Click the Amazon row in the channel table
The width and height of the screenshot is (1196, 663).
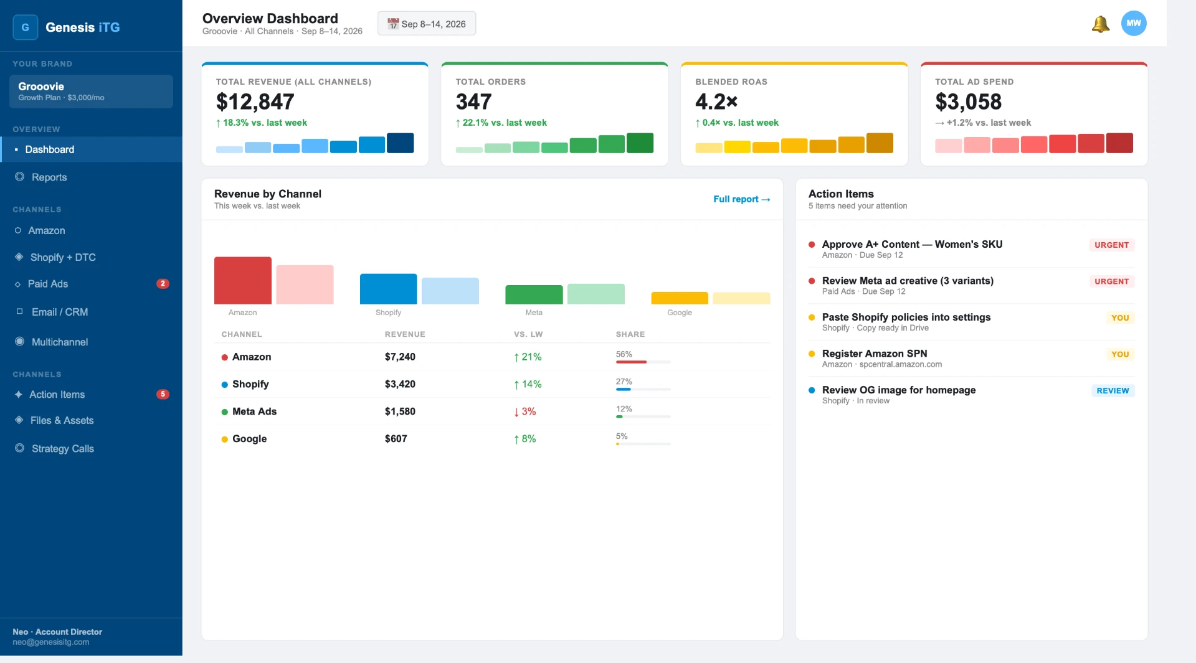(492, 357)
